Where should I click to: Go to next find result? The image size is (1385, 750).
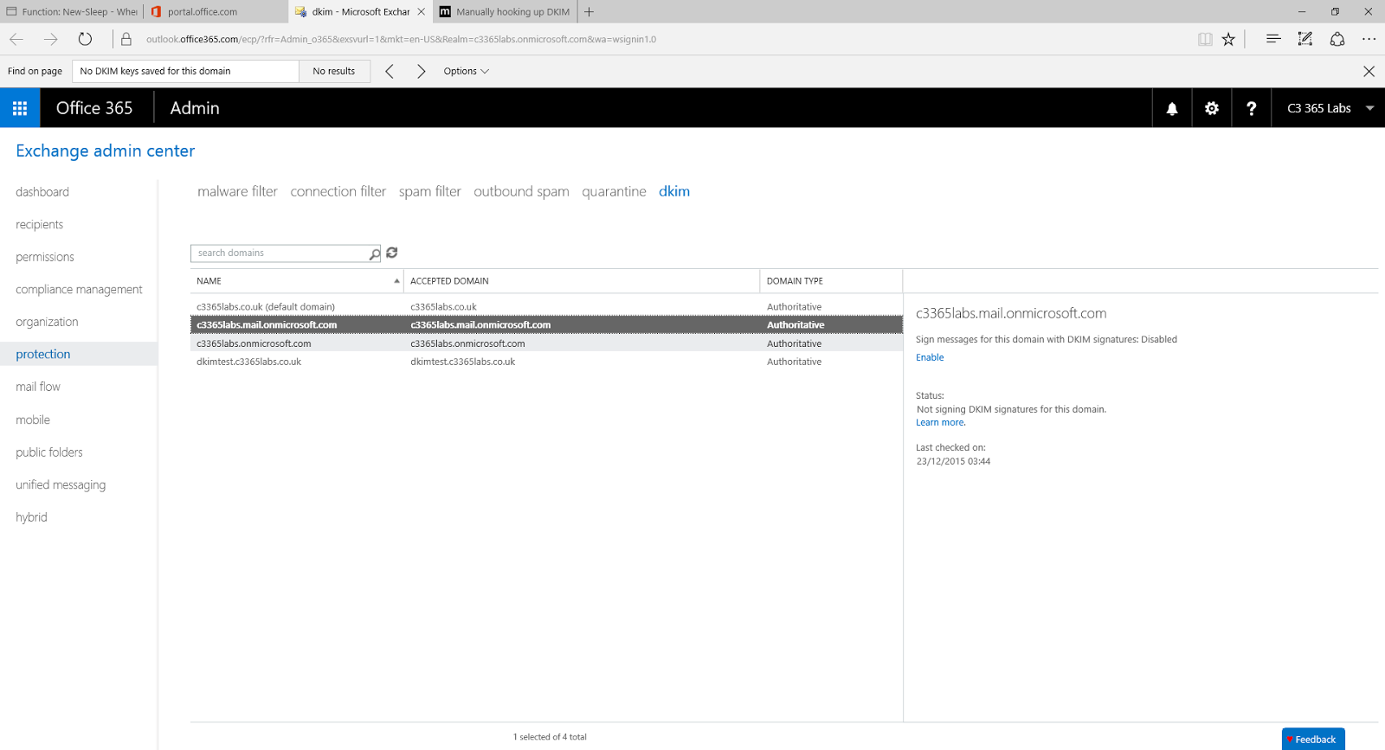(x=422, y=71)
